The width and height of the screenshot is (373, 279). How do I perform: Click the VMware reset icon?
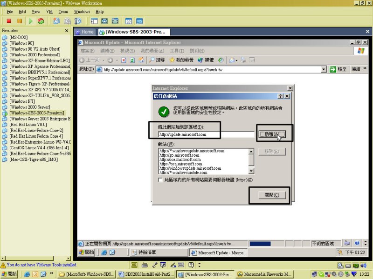click(x=41, y=21)
